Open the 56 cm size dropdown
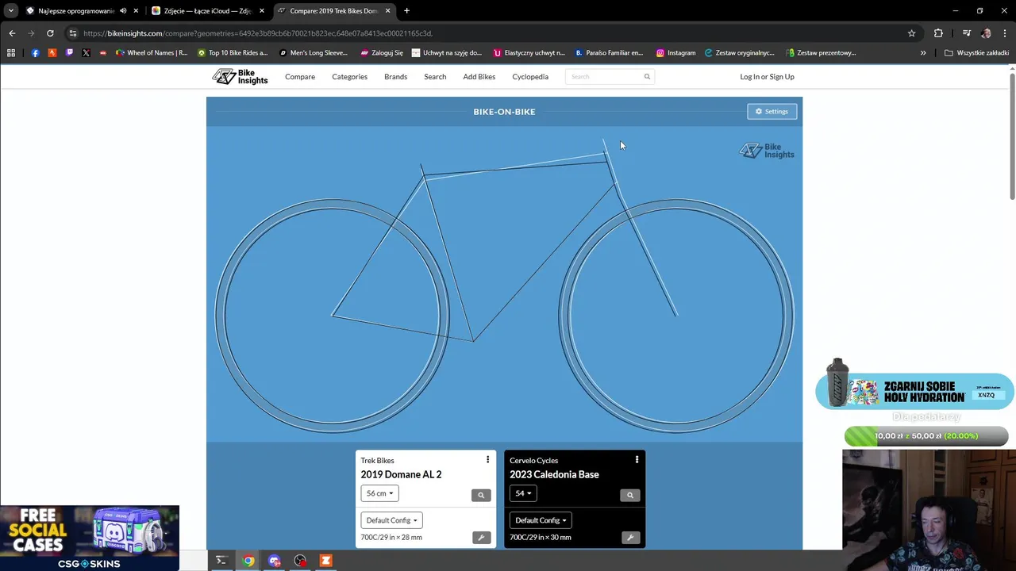This screenshot has height=571, width=1016. (379, 493)
